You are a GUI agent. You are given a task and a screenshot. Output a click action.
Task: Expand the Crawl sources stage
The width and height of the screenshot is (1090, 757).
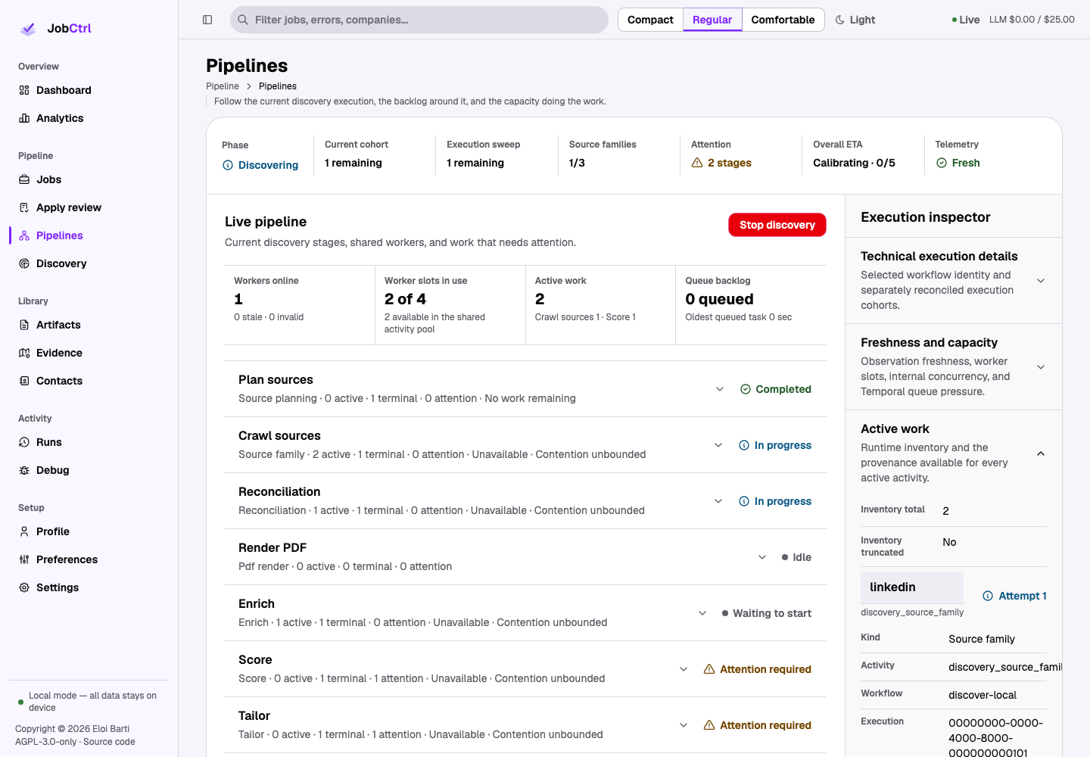pos(718,445)
